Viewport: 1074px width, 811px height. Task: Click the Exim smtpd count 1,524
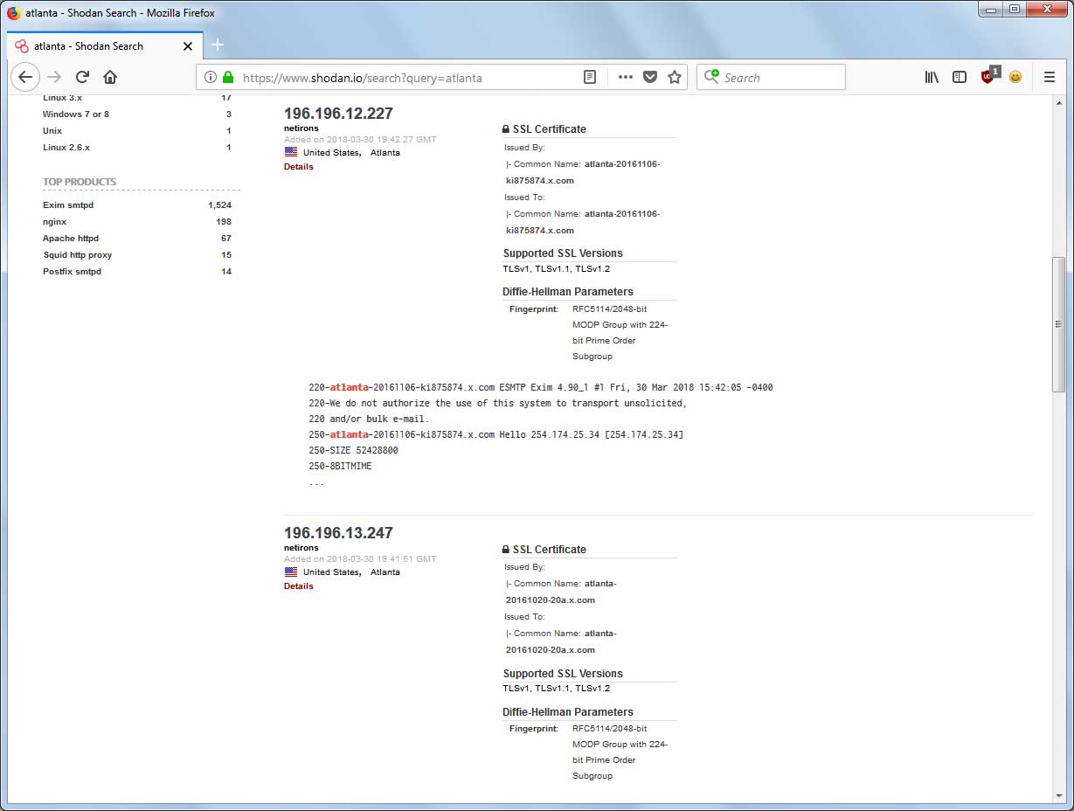click(x=219, y=204)
